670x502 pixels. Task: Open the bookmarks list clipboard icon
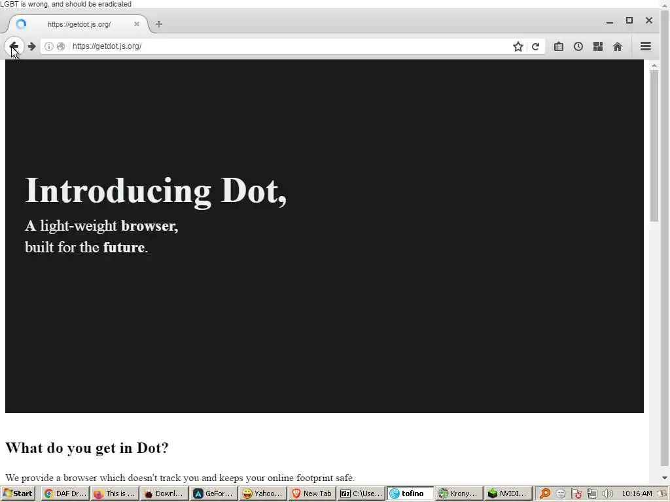559,46
